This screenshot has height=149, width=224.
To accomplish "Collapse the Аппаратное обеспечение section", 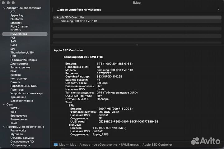I will pyautogui.click(x=4, y=8).
